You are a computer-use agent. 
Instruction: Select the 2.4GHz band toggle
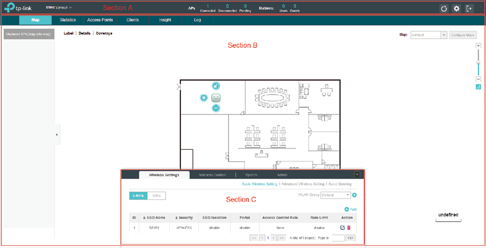138,195
